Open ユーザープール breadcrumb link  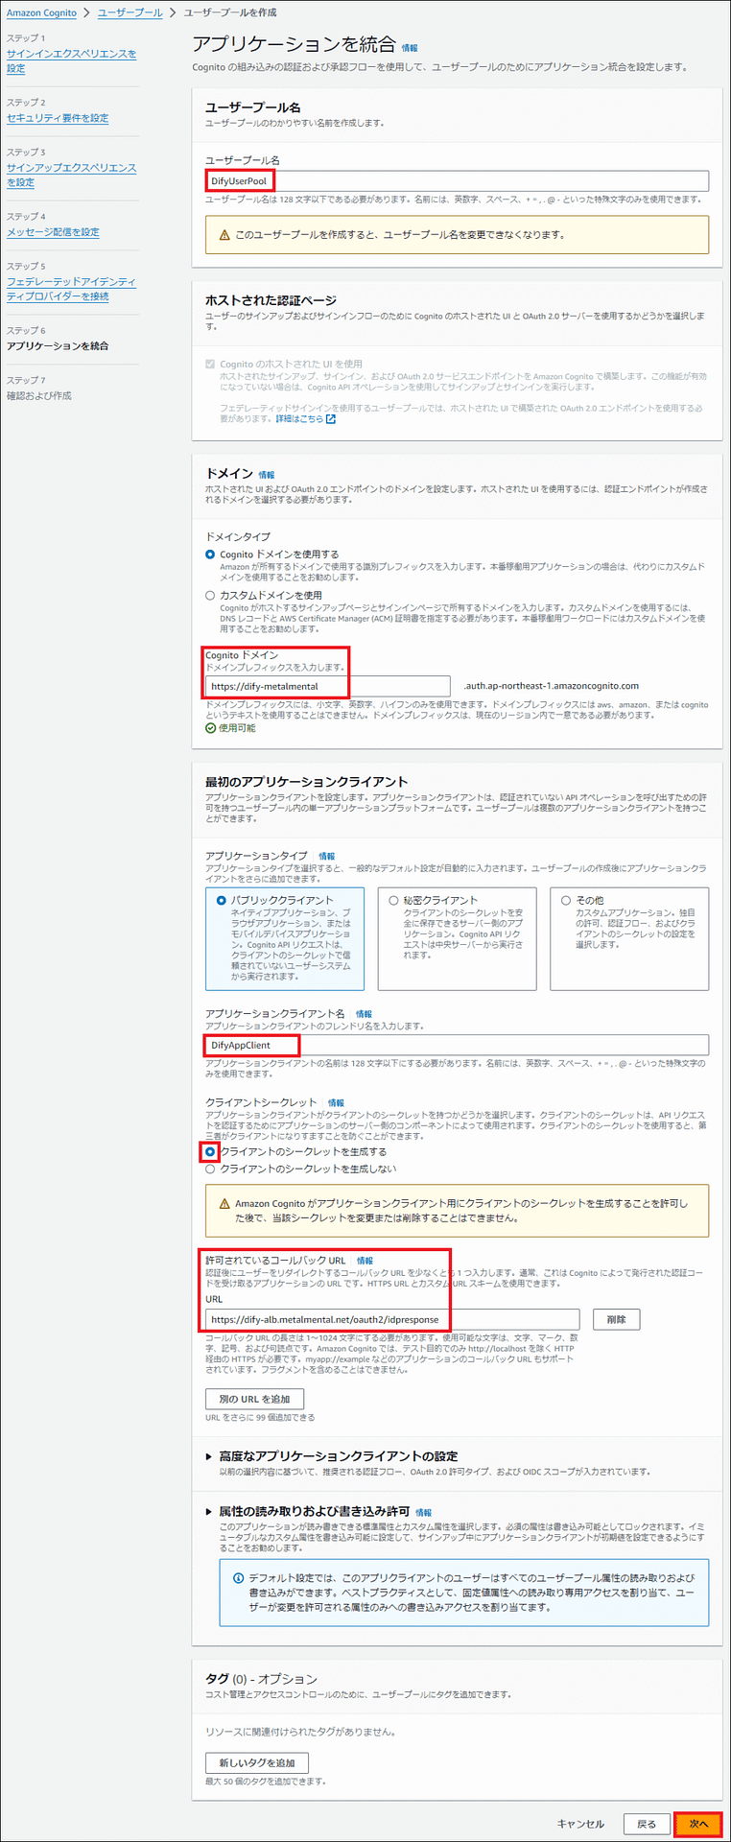tap(130, 12)
